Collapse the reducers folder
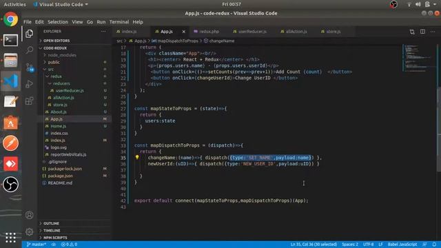Viewport: 441px width, 248px height. click(74, 83)
